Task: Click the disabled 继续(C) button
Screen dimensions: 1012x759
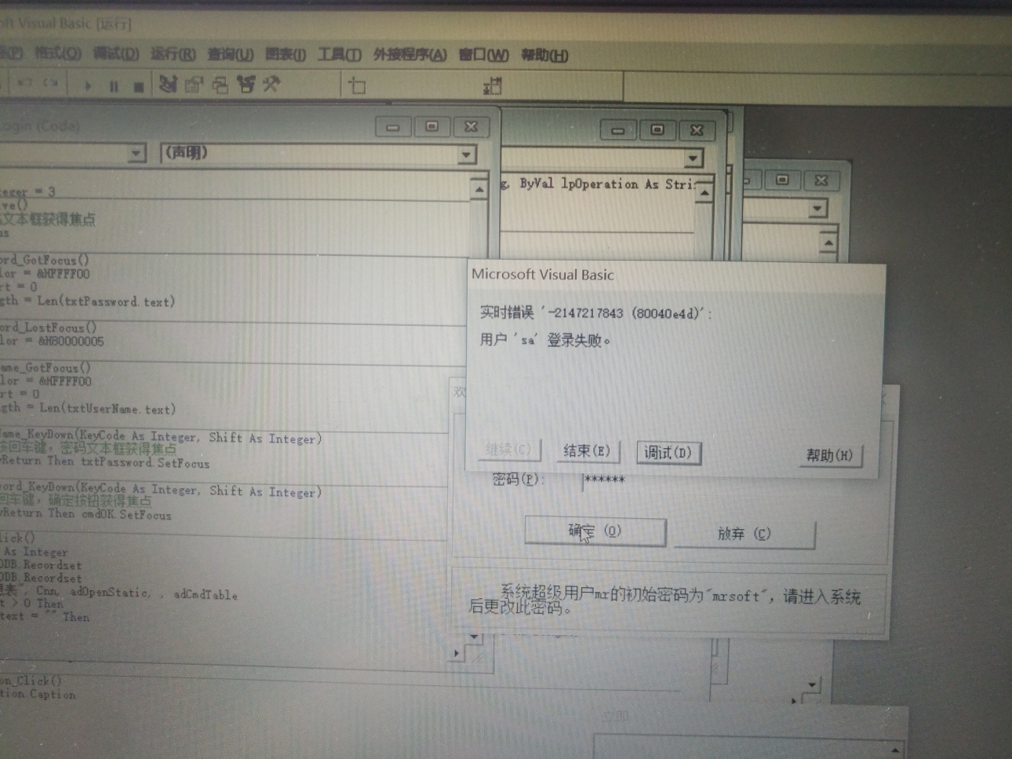Action: pos(508,449)
